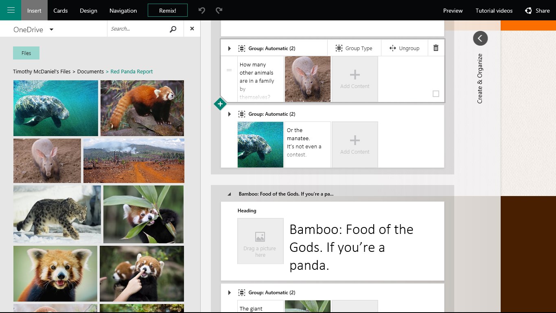Open the hamburger main menu

pyautogui.click(x=11, y=10)
